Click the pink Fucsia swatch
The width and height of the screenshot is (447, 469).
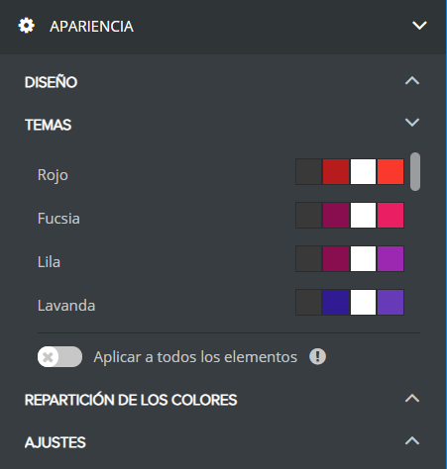(x=391, y=216)
